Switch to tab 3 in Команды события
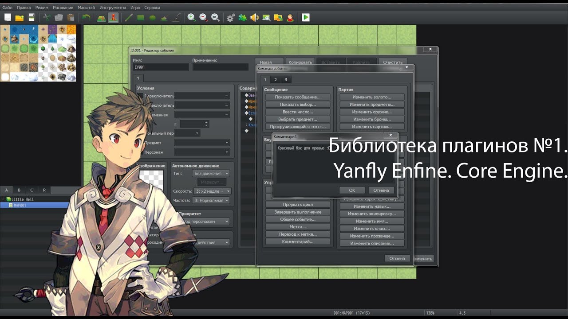568x319 pixels. pyautogui.click(x=286, y=80)
